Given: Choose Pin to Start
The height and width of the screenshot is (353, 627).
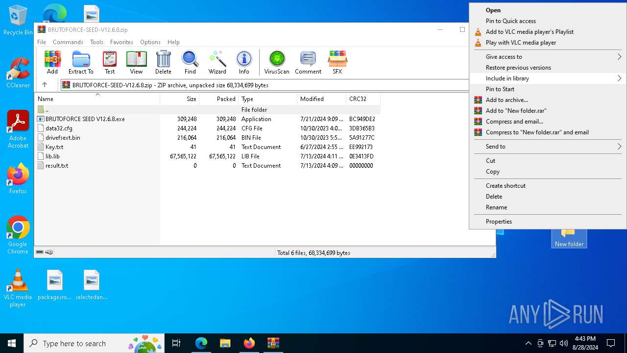Looking at the screenshot, I should [548, 89].
